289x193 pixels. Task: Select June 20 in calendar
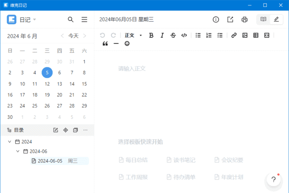60,95
